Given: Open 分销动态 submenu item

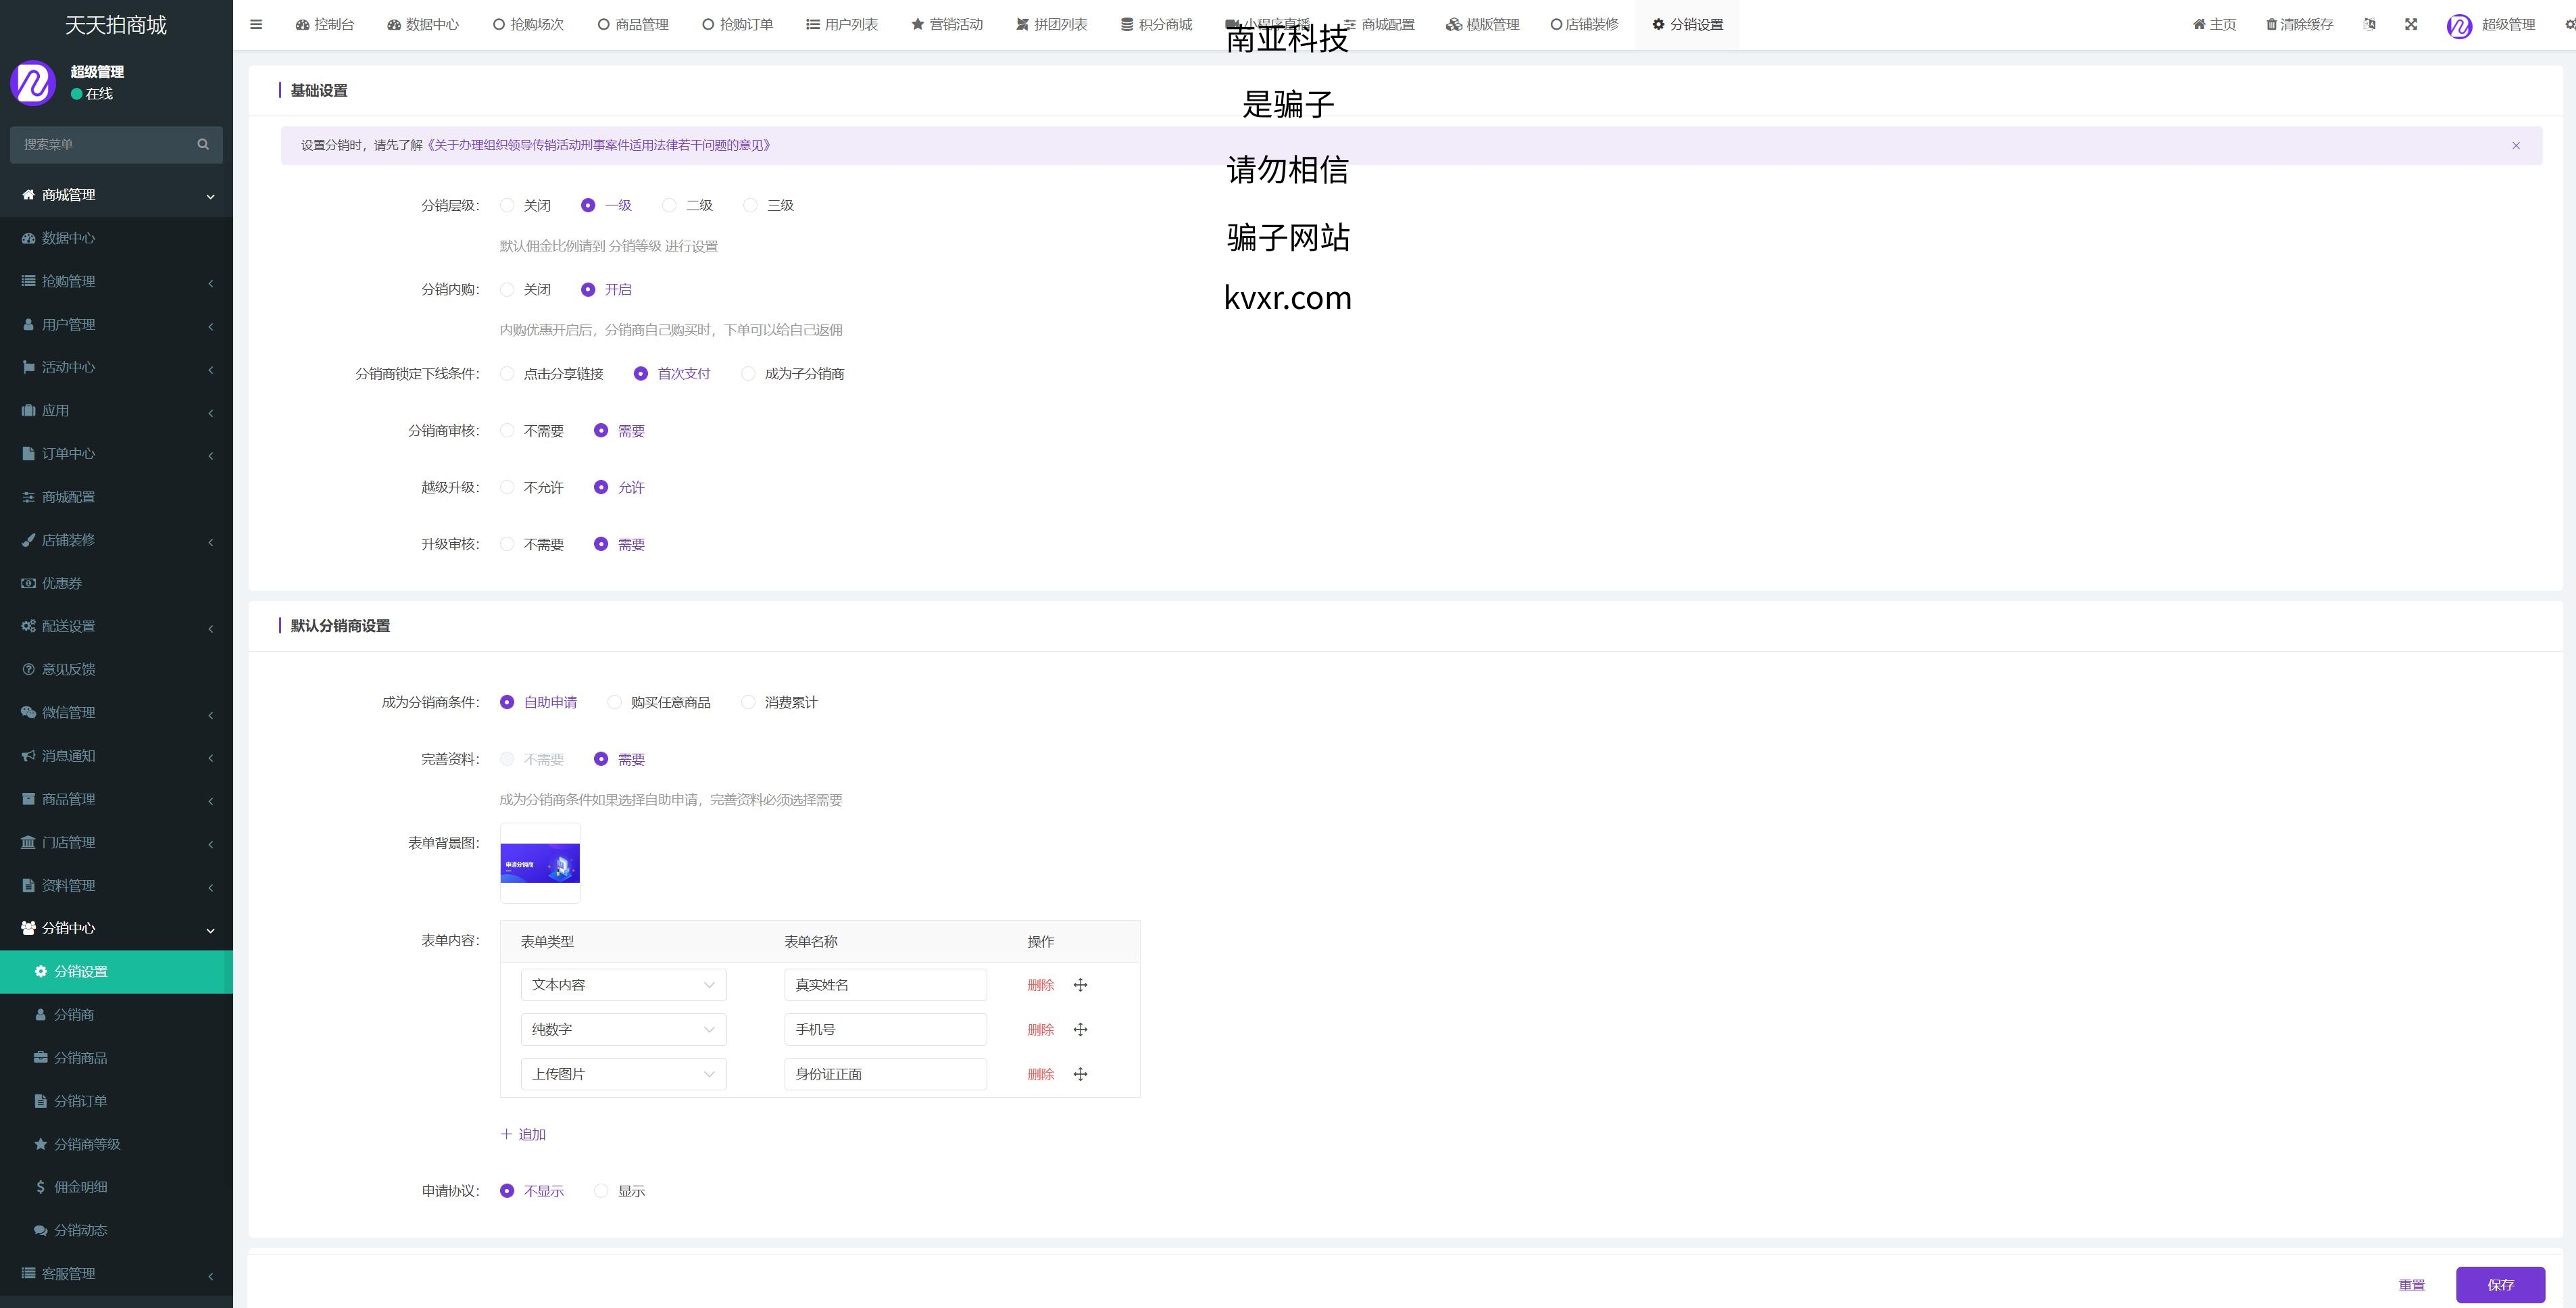Looking at the screenshot, I should point(116,1230).
